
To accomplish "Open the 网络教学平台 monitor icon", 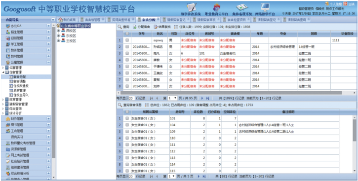I will pyautogui.click(x=265, y=7).
